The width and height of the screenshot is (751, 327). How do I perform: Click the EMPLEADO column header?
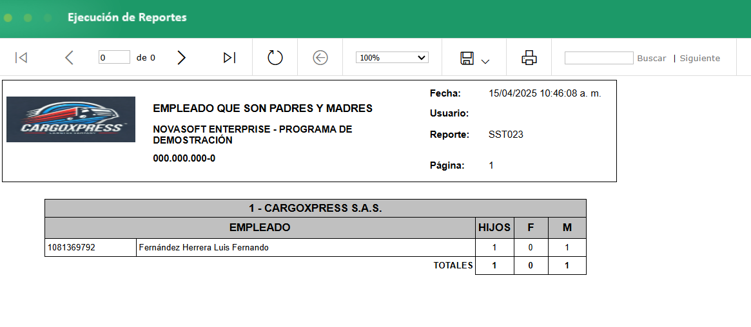[x=260, y=228]
